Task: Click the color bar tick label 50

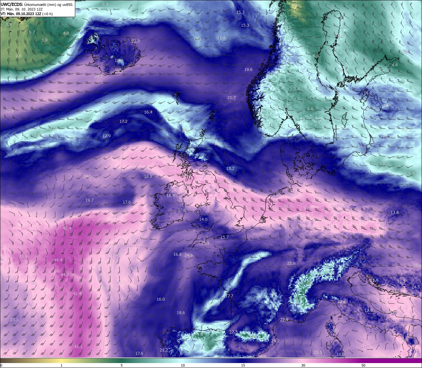Action: pyautogui.click(x=363, y=365)
